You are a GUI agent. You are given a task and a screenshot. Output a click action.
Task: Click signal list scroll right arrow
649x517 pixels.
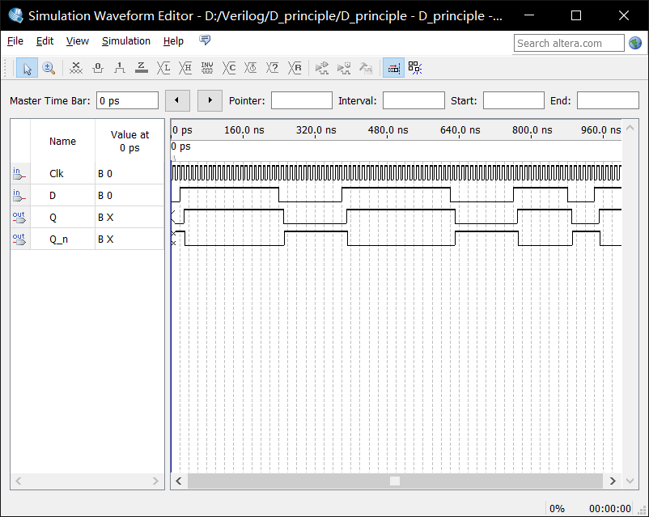155,481
